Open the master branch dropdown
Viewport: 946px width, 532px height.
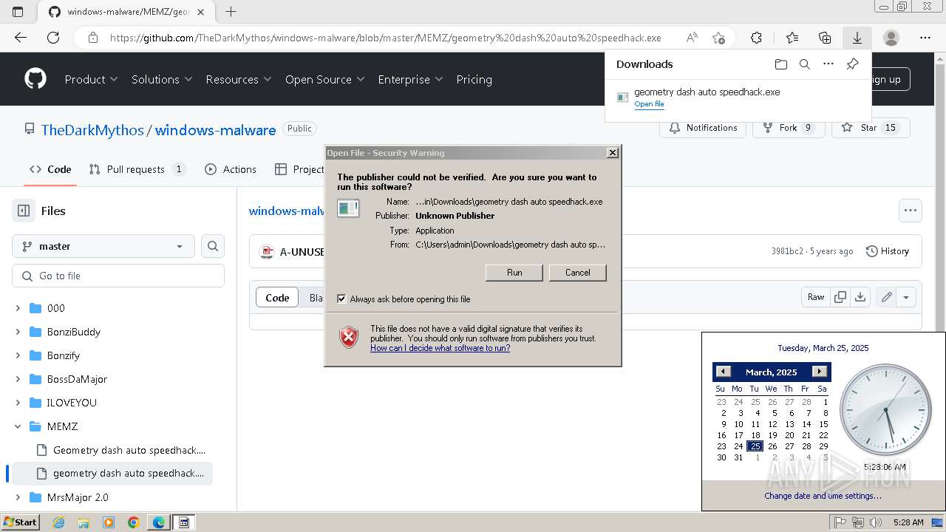(x=103, y=246)
